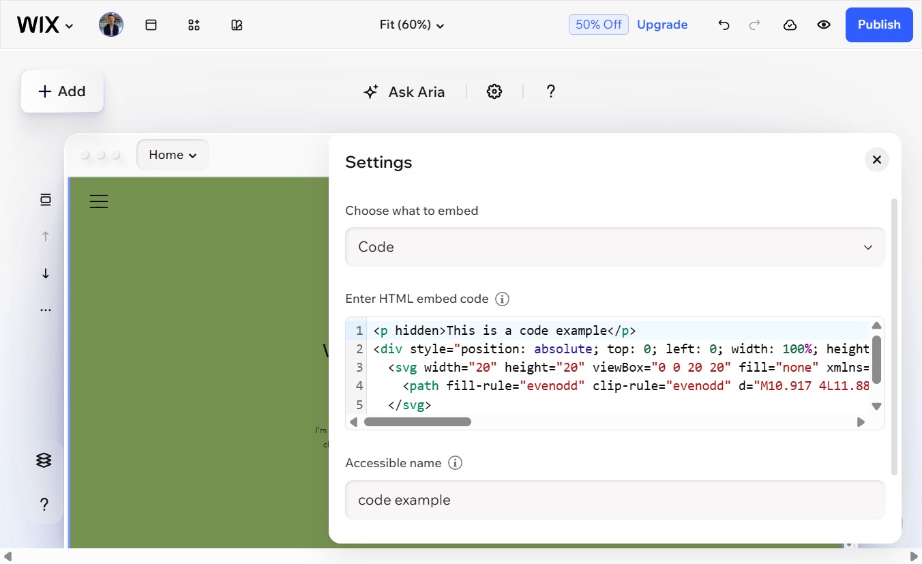The height and width of the screenshot is (564, 922).
Task: Click the code editor horizontal scrollbar thumb
Action: click(x=417, y=422)
